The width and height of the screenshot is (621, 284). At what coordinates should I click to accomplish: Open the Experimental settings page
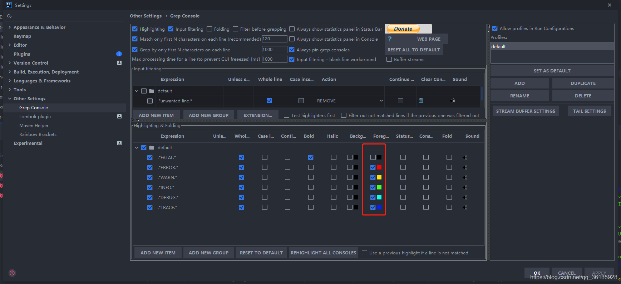point(28,143)
